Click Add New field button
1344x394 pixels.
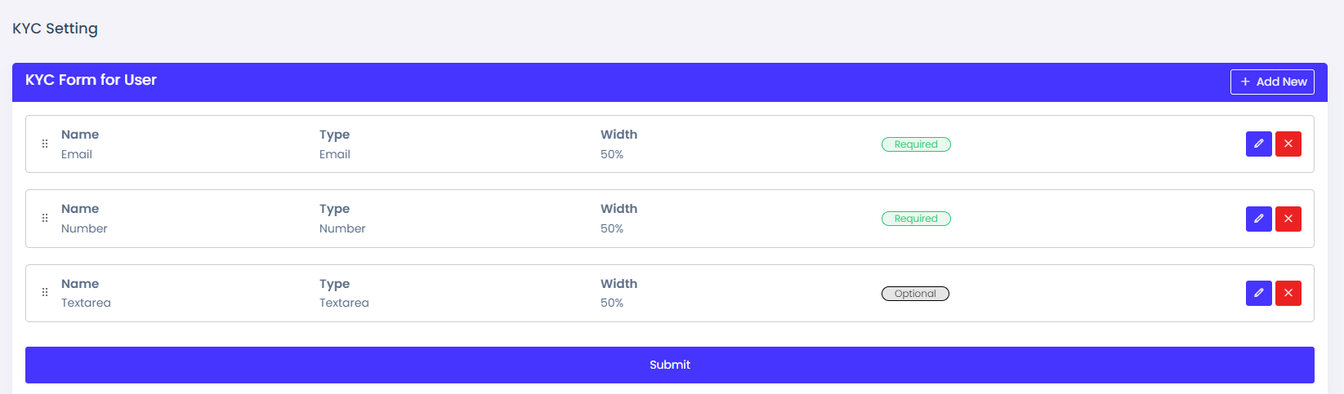1272,82
